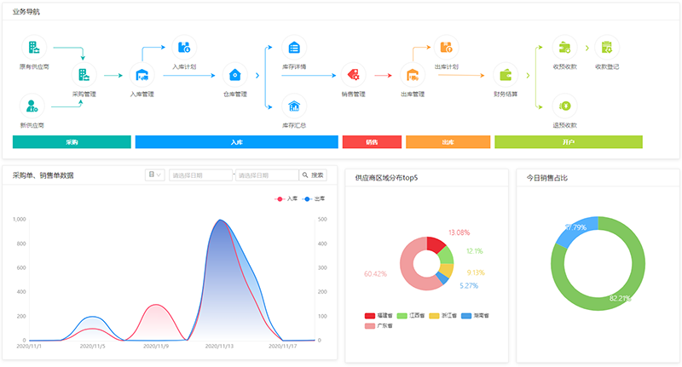This screenshot has width=682, height=367.
Task: Open the start date picker field
Action: tap(200, 175)
